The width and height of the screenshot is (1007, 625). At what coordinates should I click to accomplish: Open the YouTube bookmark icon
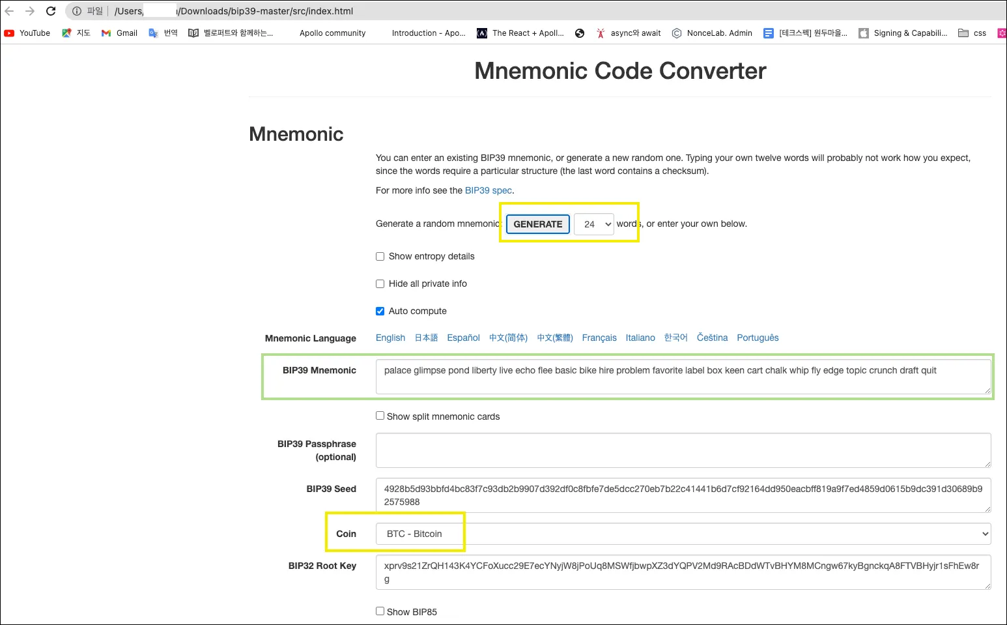point(9,33)
